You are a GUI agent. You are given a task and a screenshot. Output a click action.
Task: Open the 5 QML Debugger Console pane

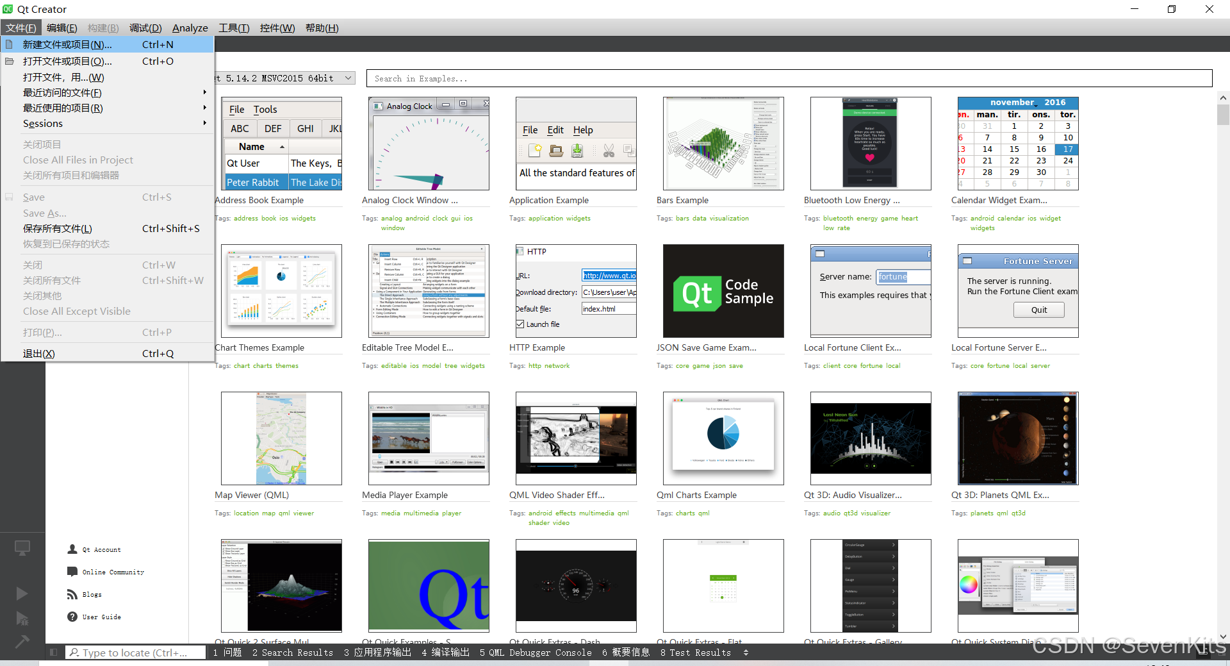(x=536, y=653)
